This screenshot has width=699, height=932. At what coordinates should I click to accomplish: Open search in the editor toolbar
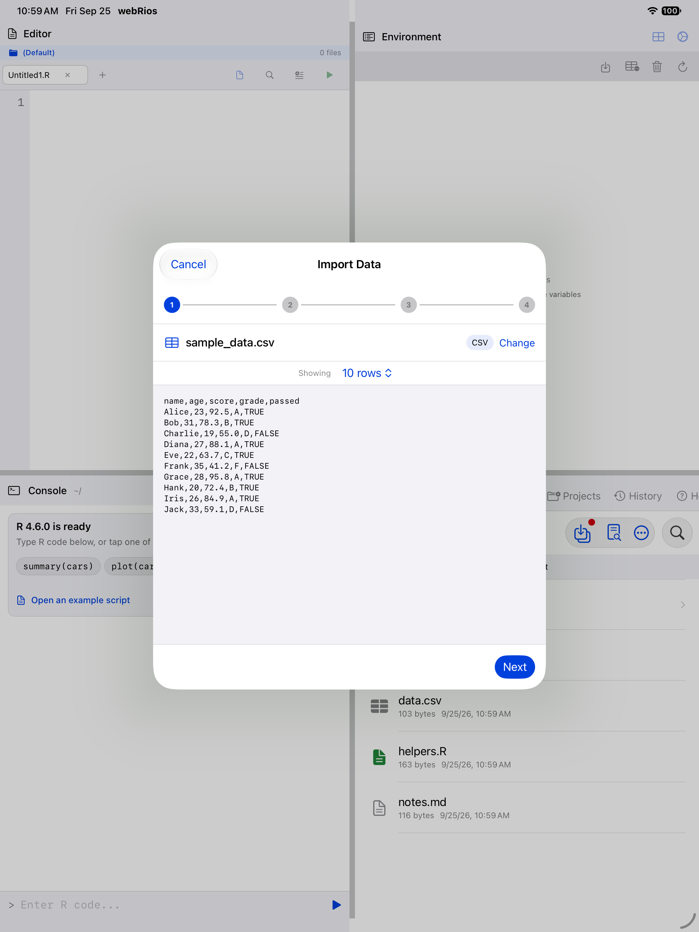270,75
